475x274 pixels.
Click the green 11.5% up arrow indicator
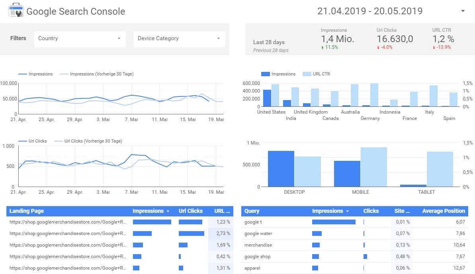point(330,47)
